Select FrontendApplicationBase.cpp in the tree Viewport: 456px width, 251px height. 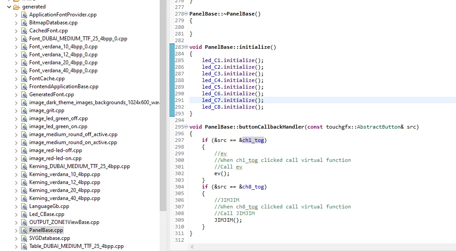[64, 86]
